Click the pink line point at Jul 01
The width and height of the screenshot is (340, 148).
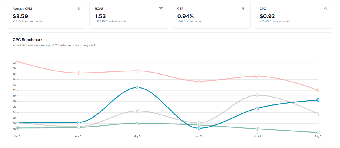point(257,76)
